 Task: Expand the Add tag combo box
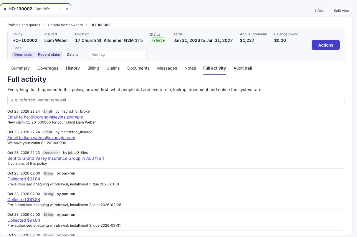[118, 55]
